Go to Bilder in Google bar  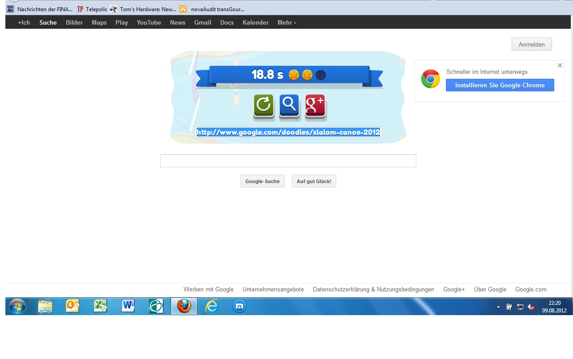tap(74, 22)
